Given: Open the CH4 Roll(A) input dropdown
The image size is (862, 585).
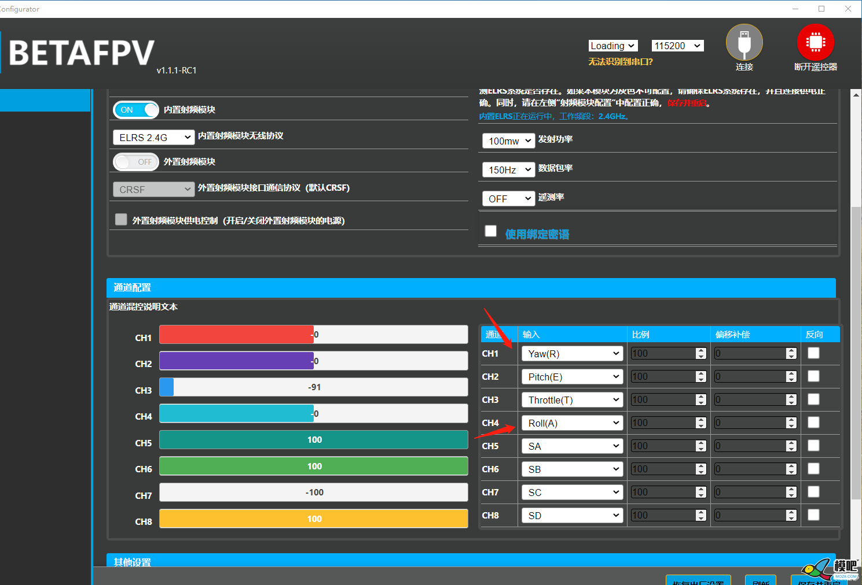Looking at the screenshot, I should pos(572,423).
